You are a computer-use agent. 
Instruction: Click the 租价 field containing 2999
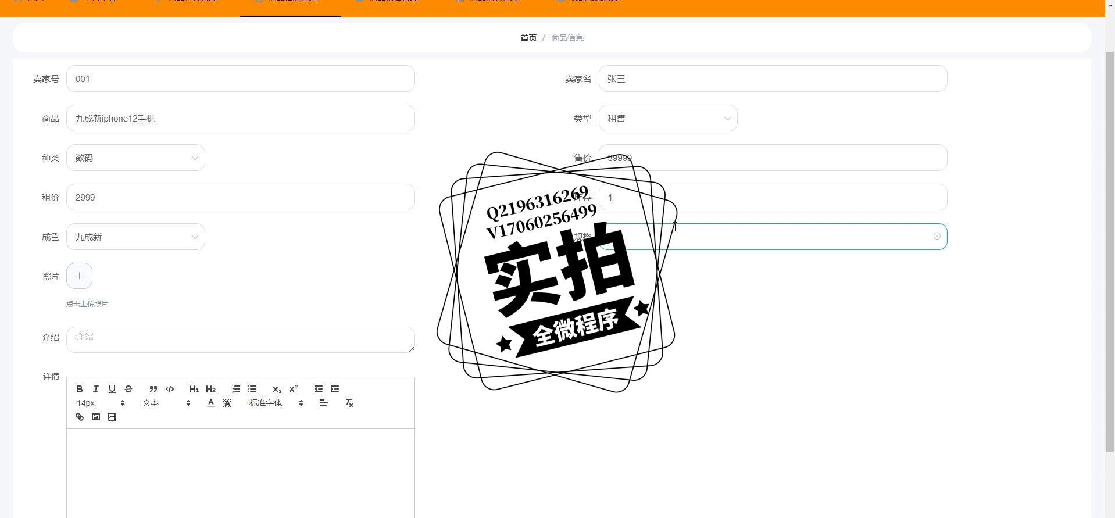pos(241,197)
